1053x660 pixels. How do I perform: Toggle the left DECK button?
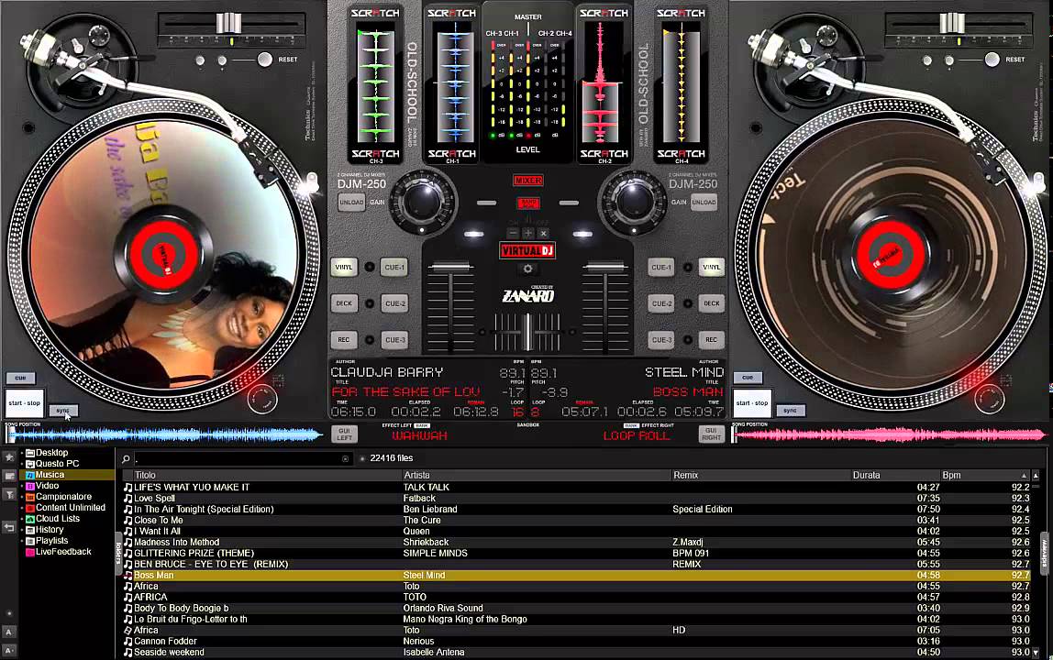tap(344, 303)
